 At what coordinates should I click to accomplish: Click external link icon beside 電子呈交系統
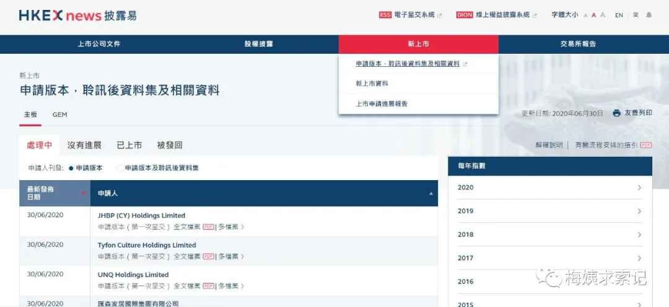[x=440, y=15]
